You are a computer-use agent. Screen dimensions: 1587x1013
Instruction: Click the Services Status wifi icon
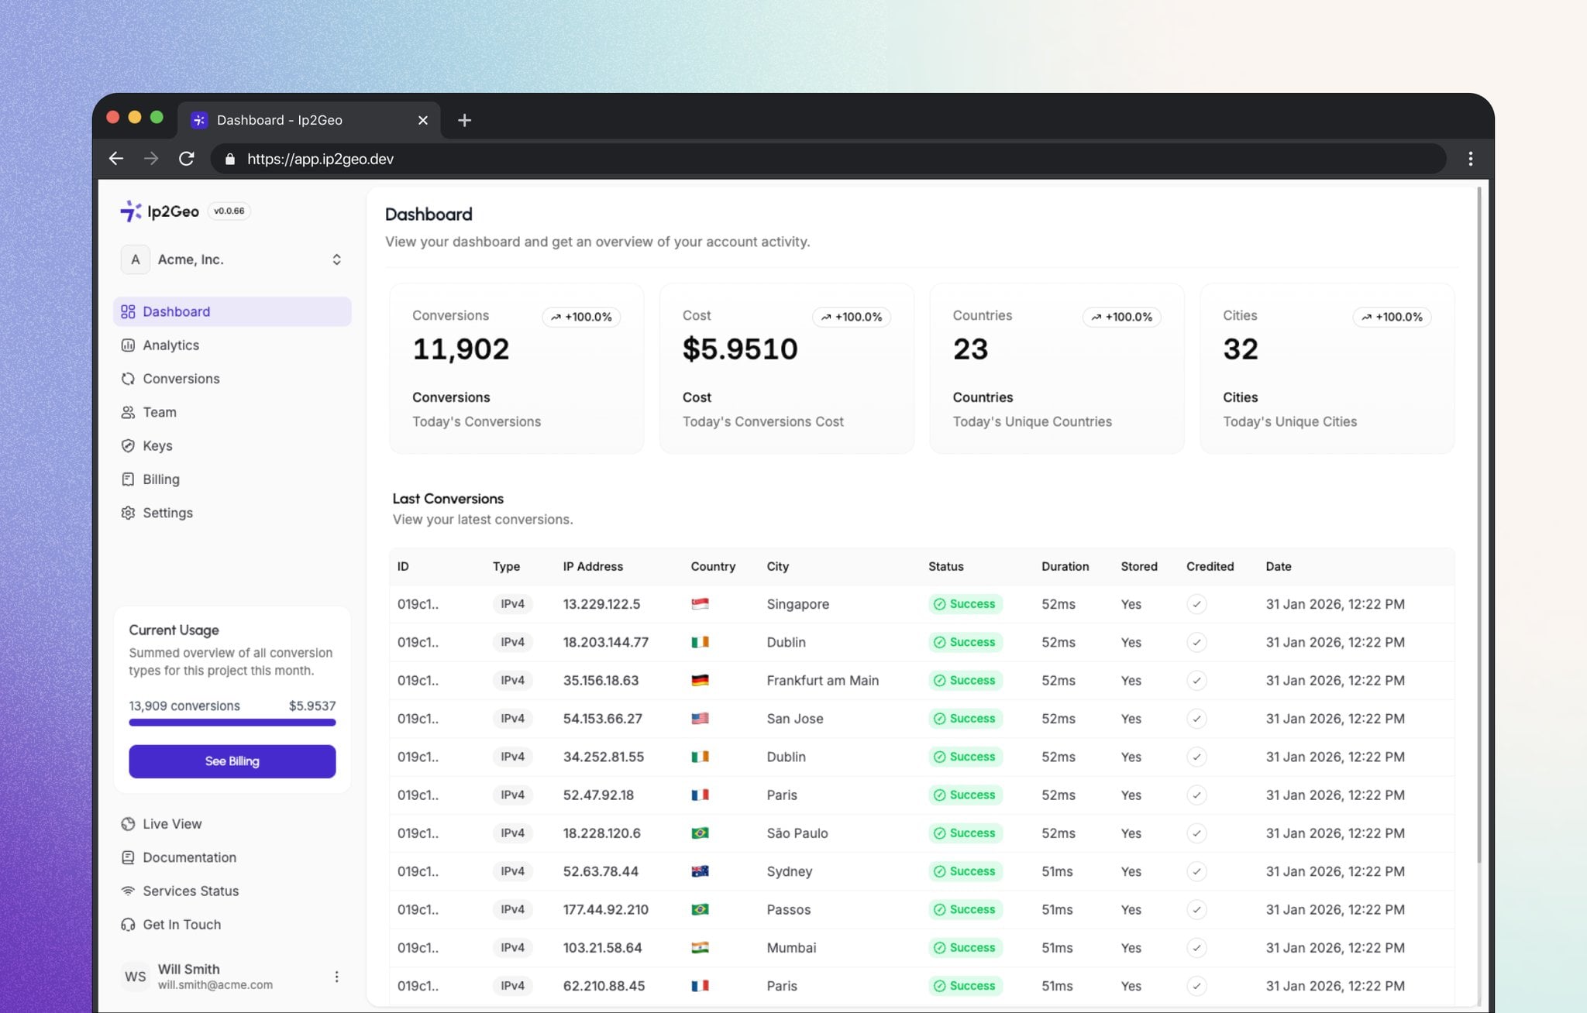(128, 891)
